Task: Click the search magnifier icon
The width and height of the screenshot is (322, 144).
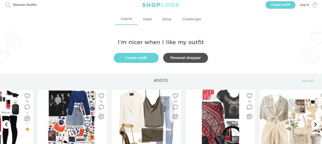Action: pos(8,5)
